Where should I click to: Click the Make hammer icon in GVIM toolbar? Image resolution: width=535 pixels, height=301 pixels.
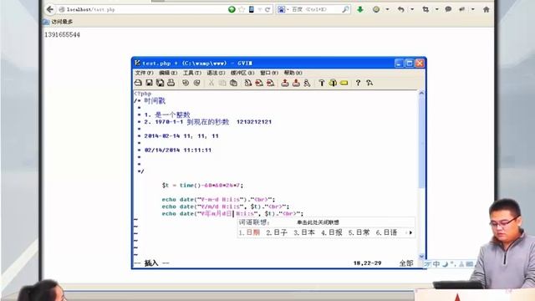[x=321, y=83]
